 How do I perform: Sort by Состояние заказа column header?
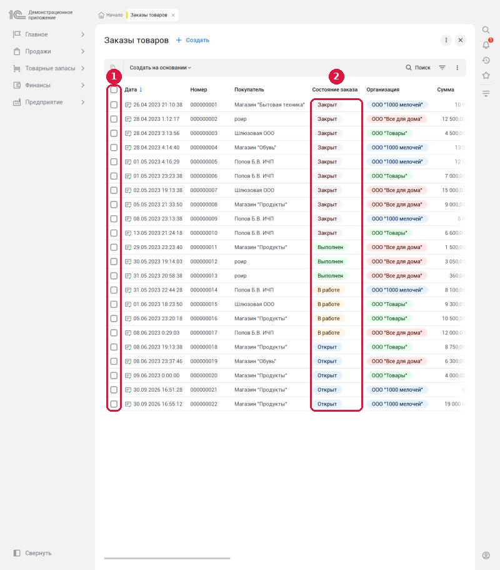(335, 89)
